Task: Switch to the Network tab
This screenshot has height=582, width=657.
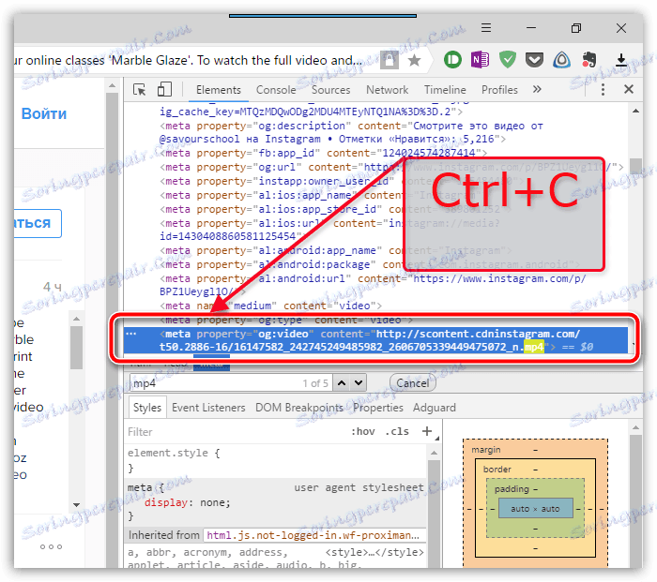Action: point(387,90)
